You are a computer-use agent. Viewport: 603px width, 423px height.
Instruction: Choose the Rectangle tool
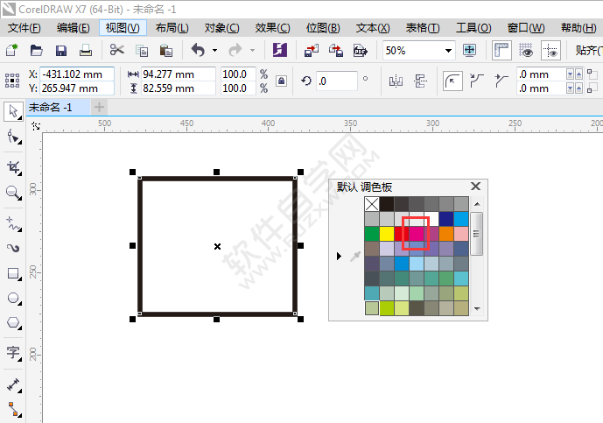pyautogui.click(x=13, y=273)
